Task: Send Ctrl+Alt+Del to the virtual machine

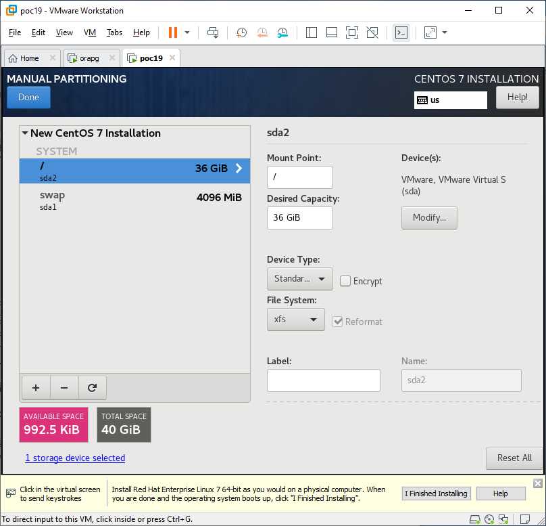Action: [213, 32]
